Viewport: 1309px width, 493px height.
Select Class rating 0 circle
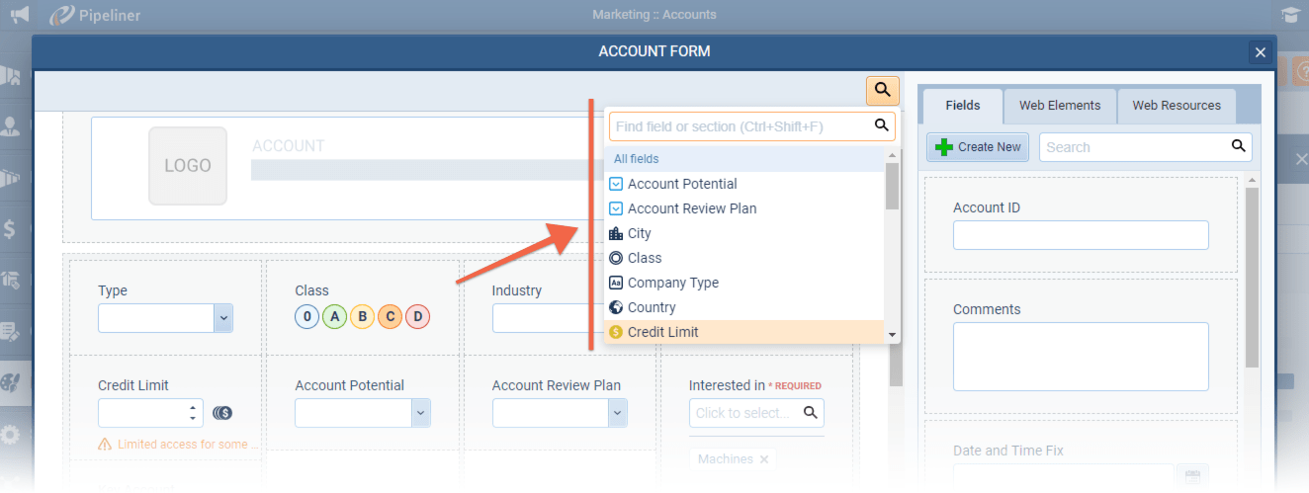(x=307, y=317)
